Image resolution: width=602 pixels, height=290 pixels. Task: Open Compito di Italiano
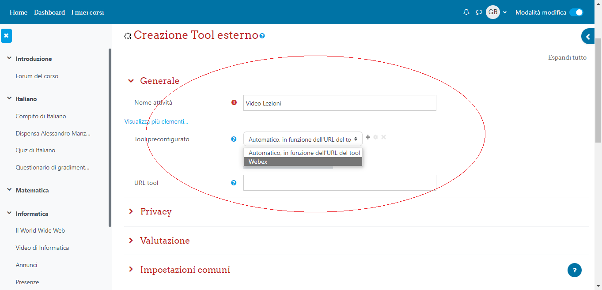pyautogui.click(x=41, y=116)
